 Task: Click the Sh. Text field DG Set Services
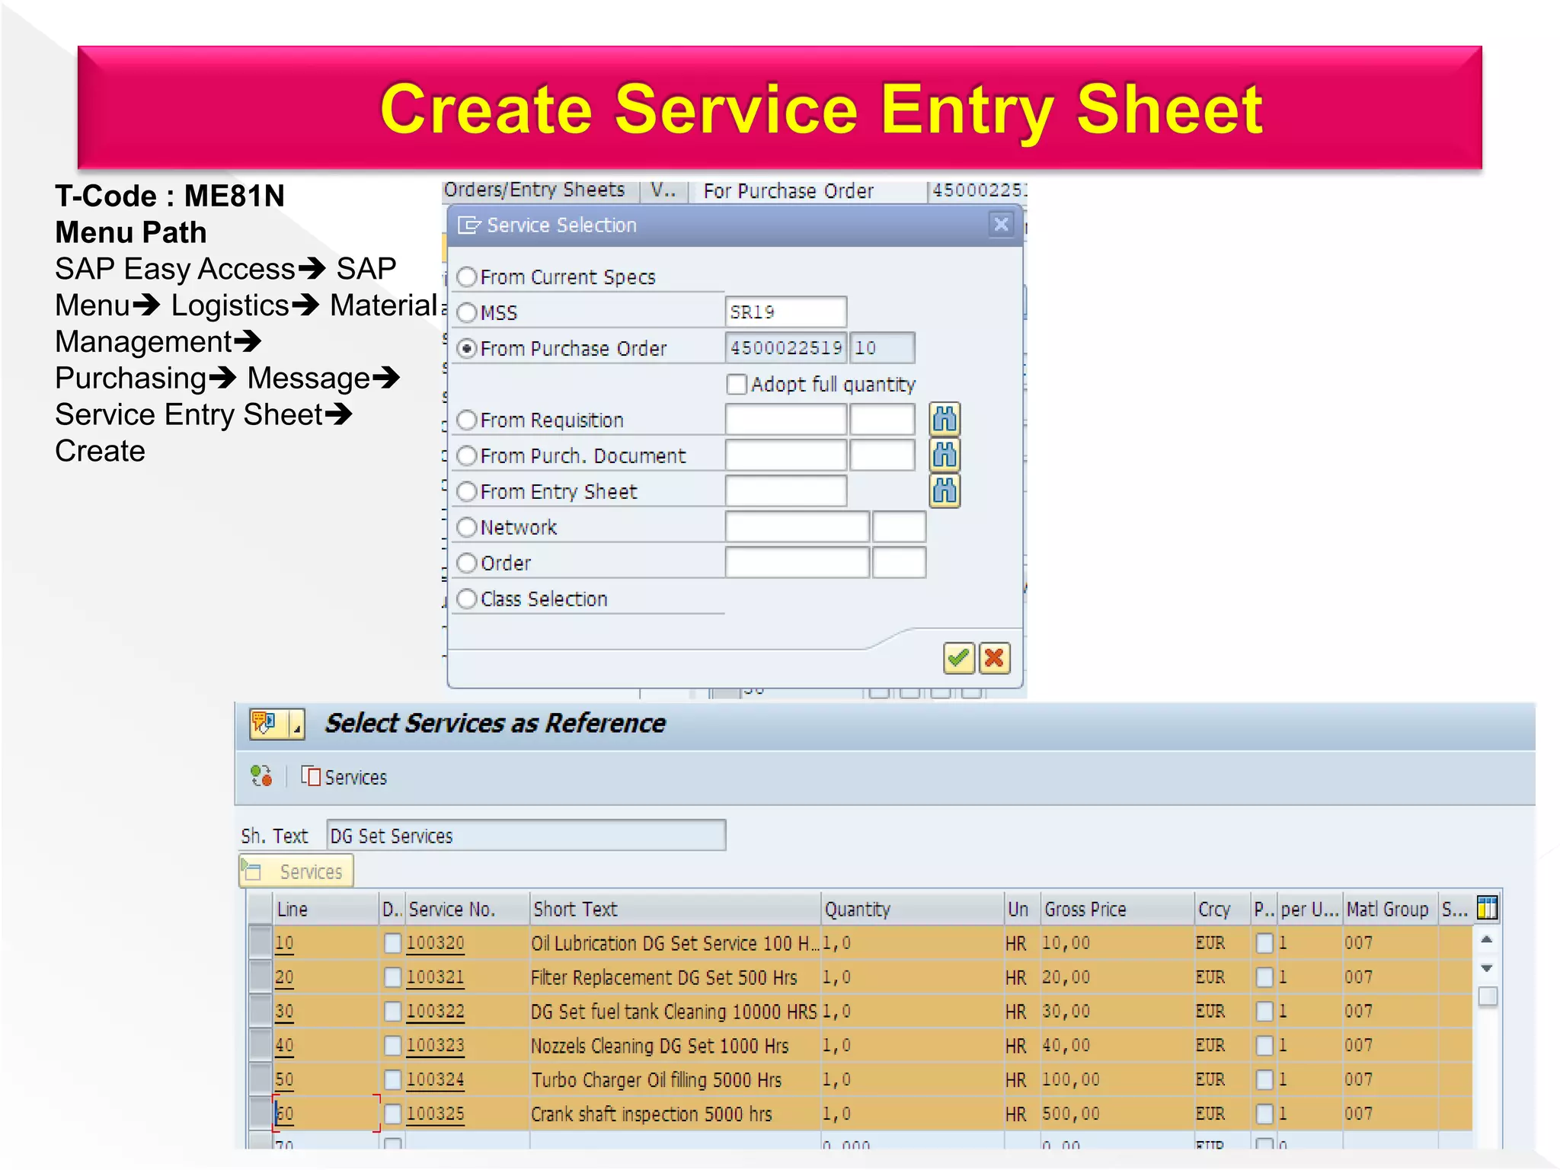coord(526,836)
